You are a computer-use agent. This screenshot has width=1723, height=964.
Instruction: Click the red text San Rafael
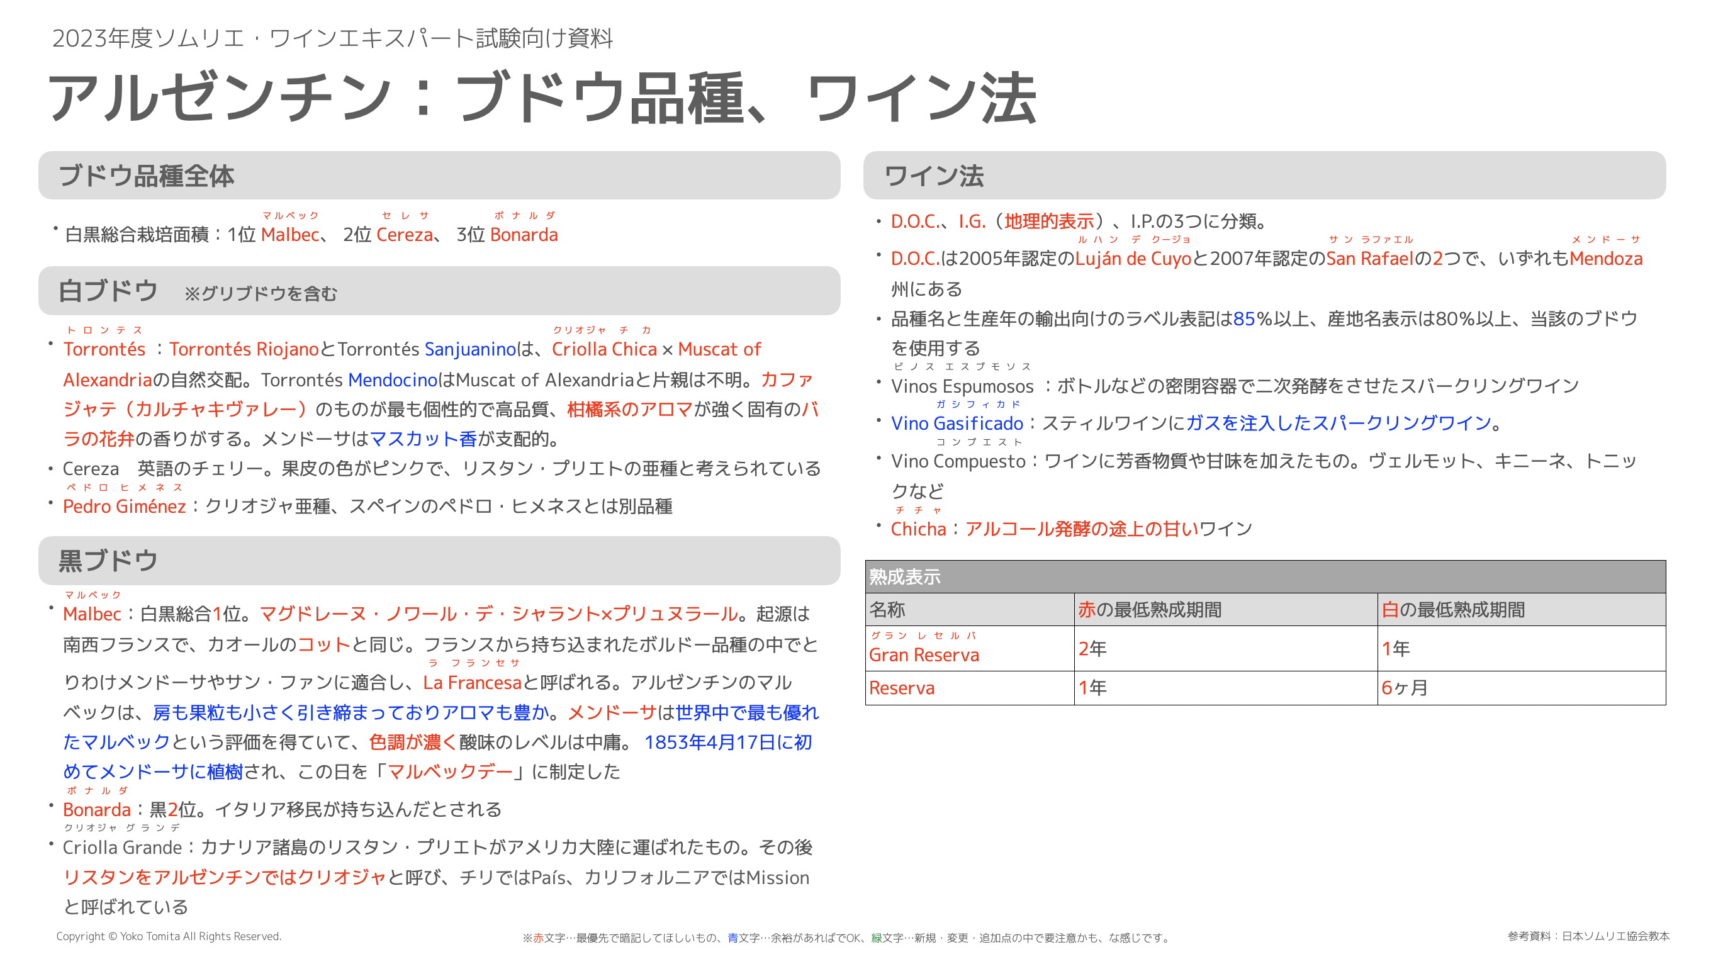click(x=1369, y=259)
